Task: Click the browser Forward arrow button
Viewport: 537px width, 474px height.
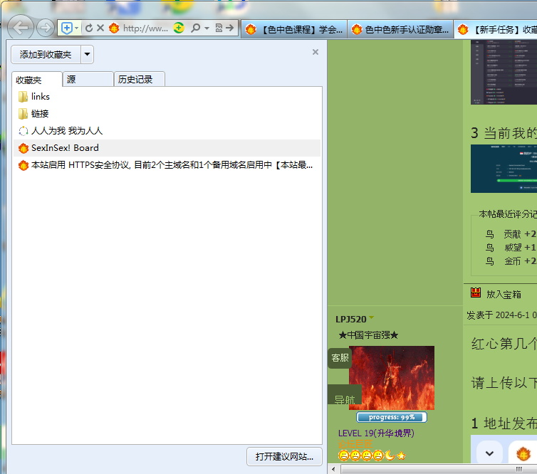Action: 45,28
